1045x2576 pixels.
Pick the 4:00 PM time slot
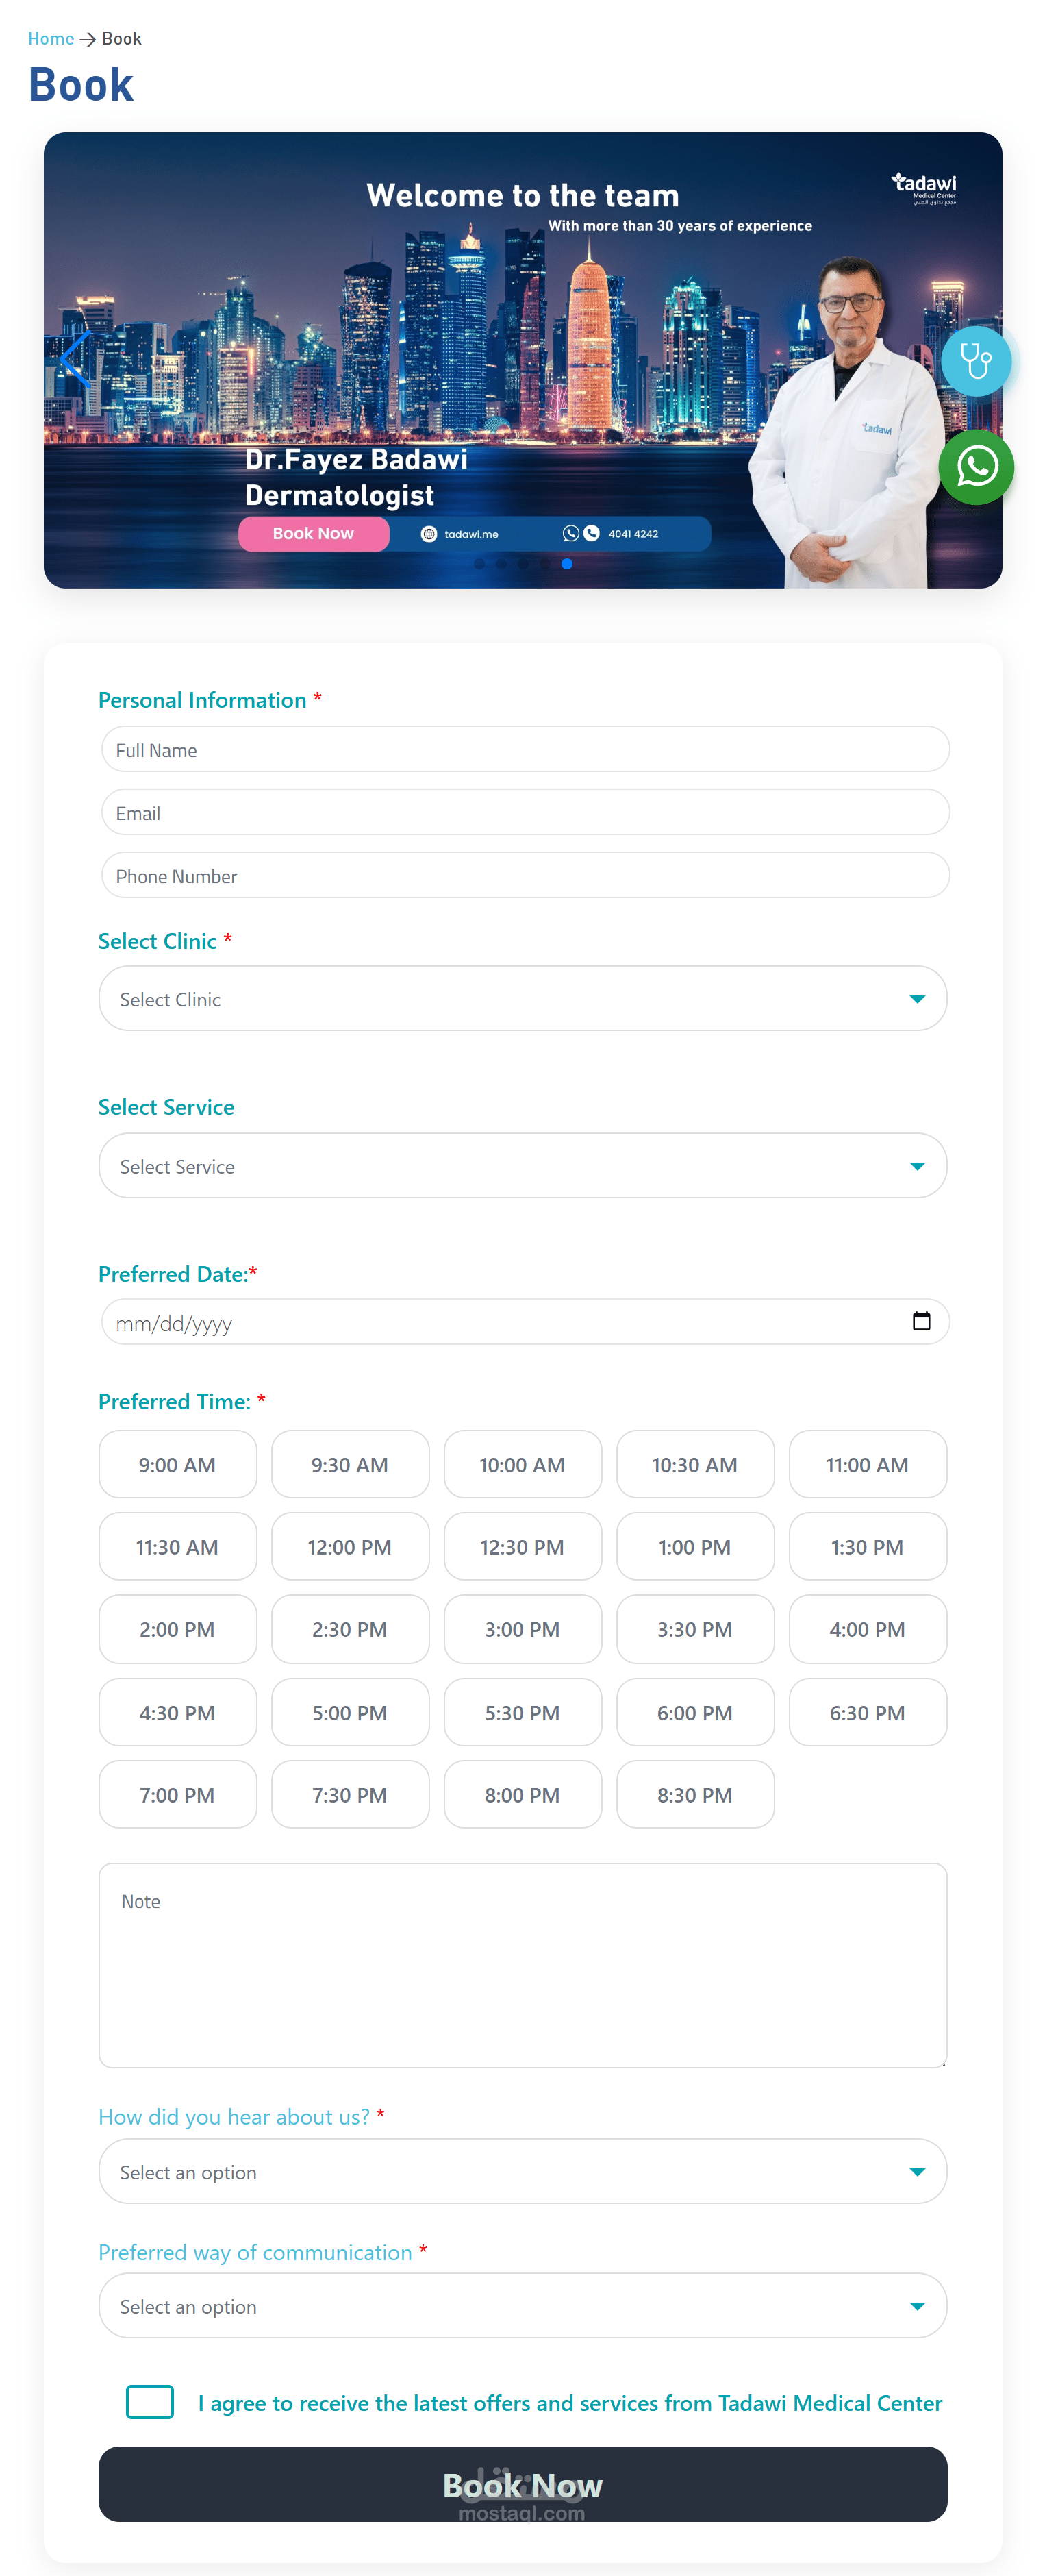tap(867, 1629)
